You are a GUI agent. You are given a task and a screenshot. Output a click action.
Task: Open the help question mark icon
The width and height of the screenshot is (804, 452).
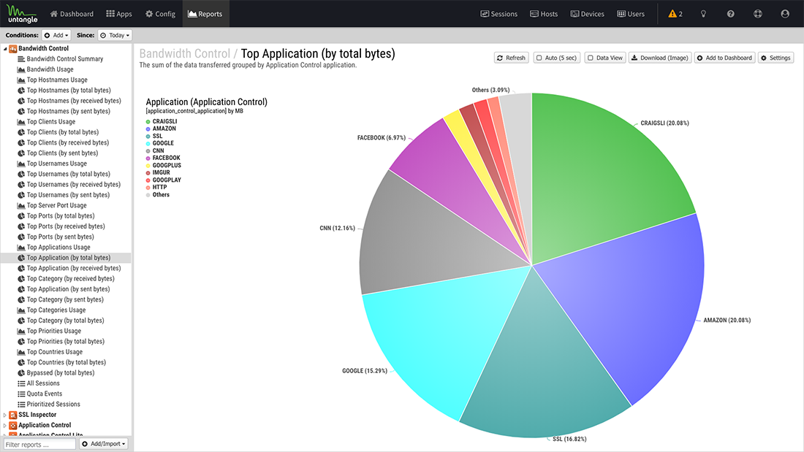731,14
